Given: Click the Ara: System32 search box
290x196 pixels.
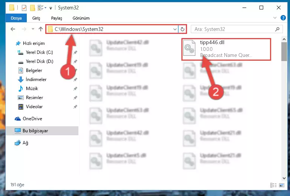Looking at the screenshot, I should coord(236,29).
